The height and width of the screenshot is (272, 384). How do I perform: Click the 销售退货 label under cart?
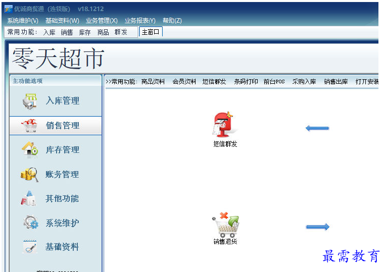tap(225, 242)
